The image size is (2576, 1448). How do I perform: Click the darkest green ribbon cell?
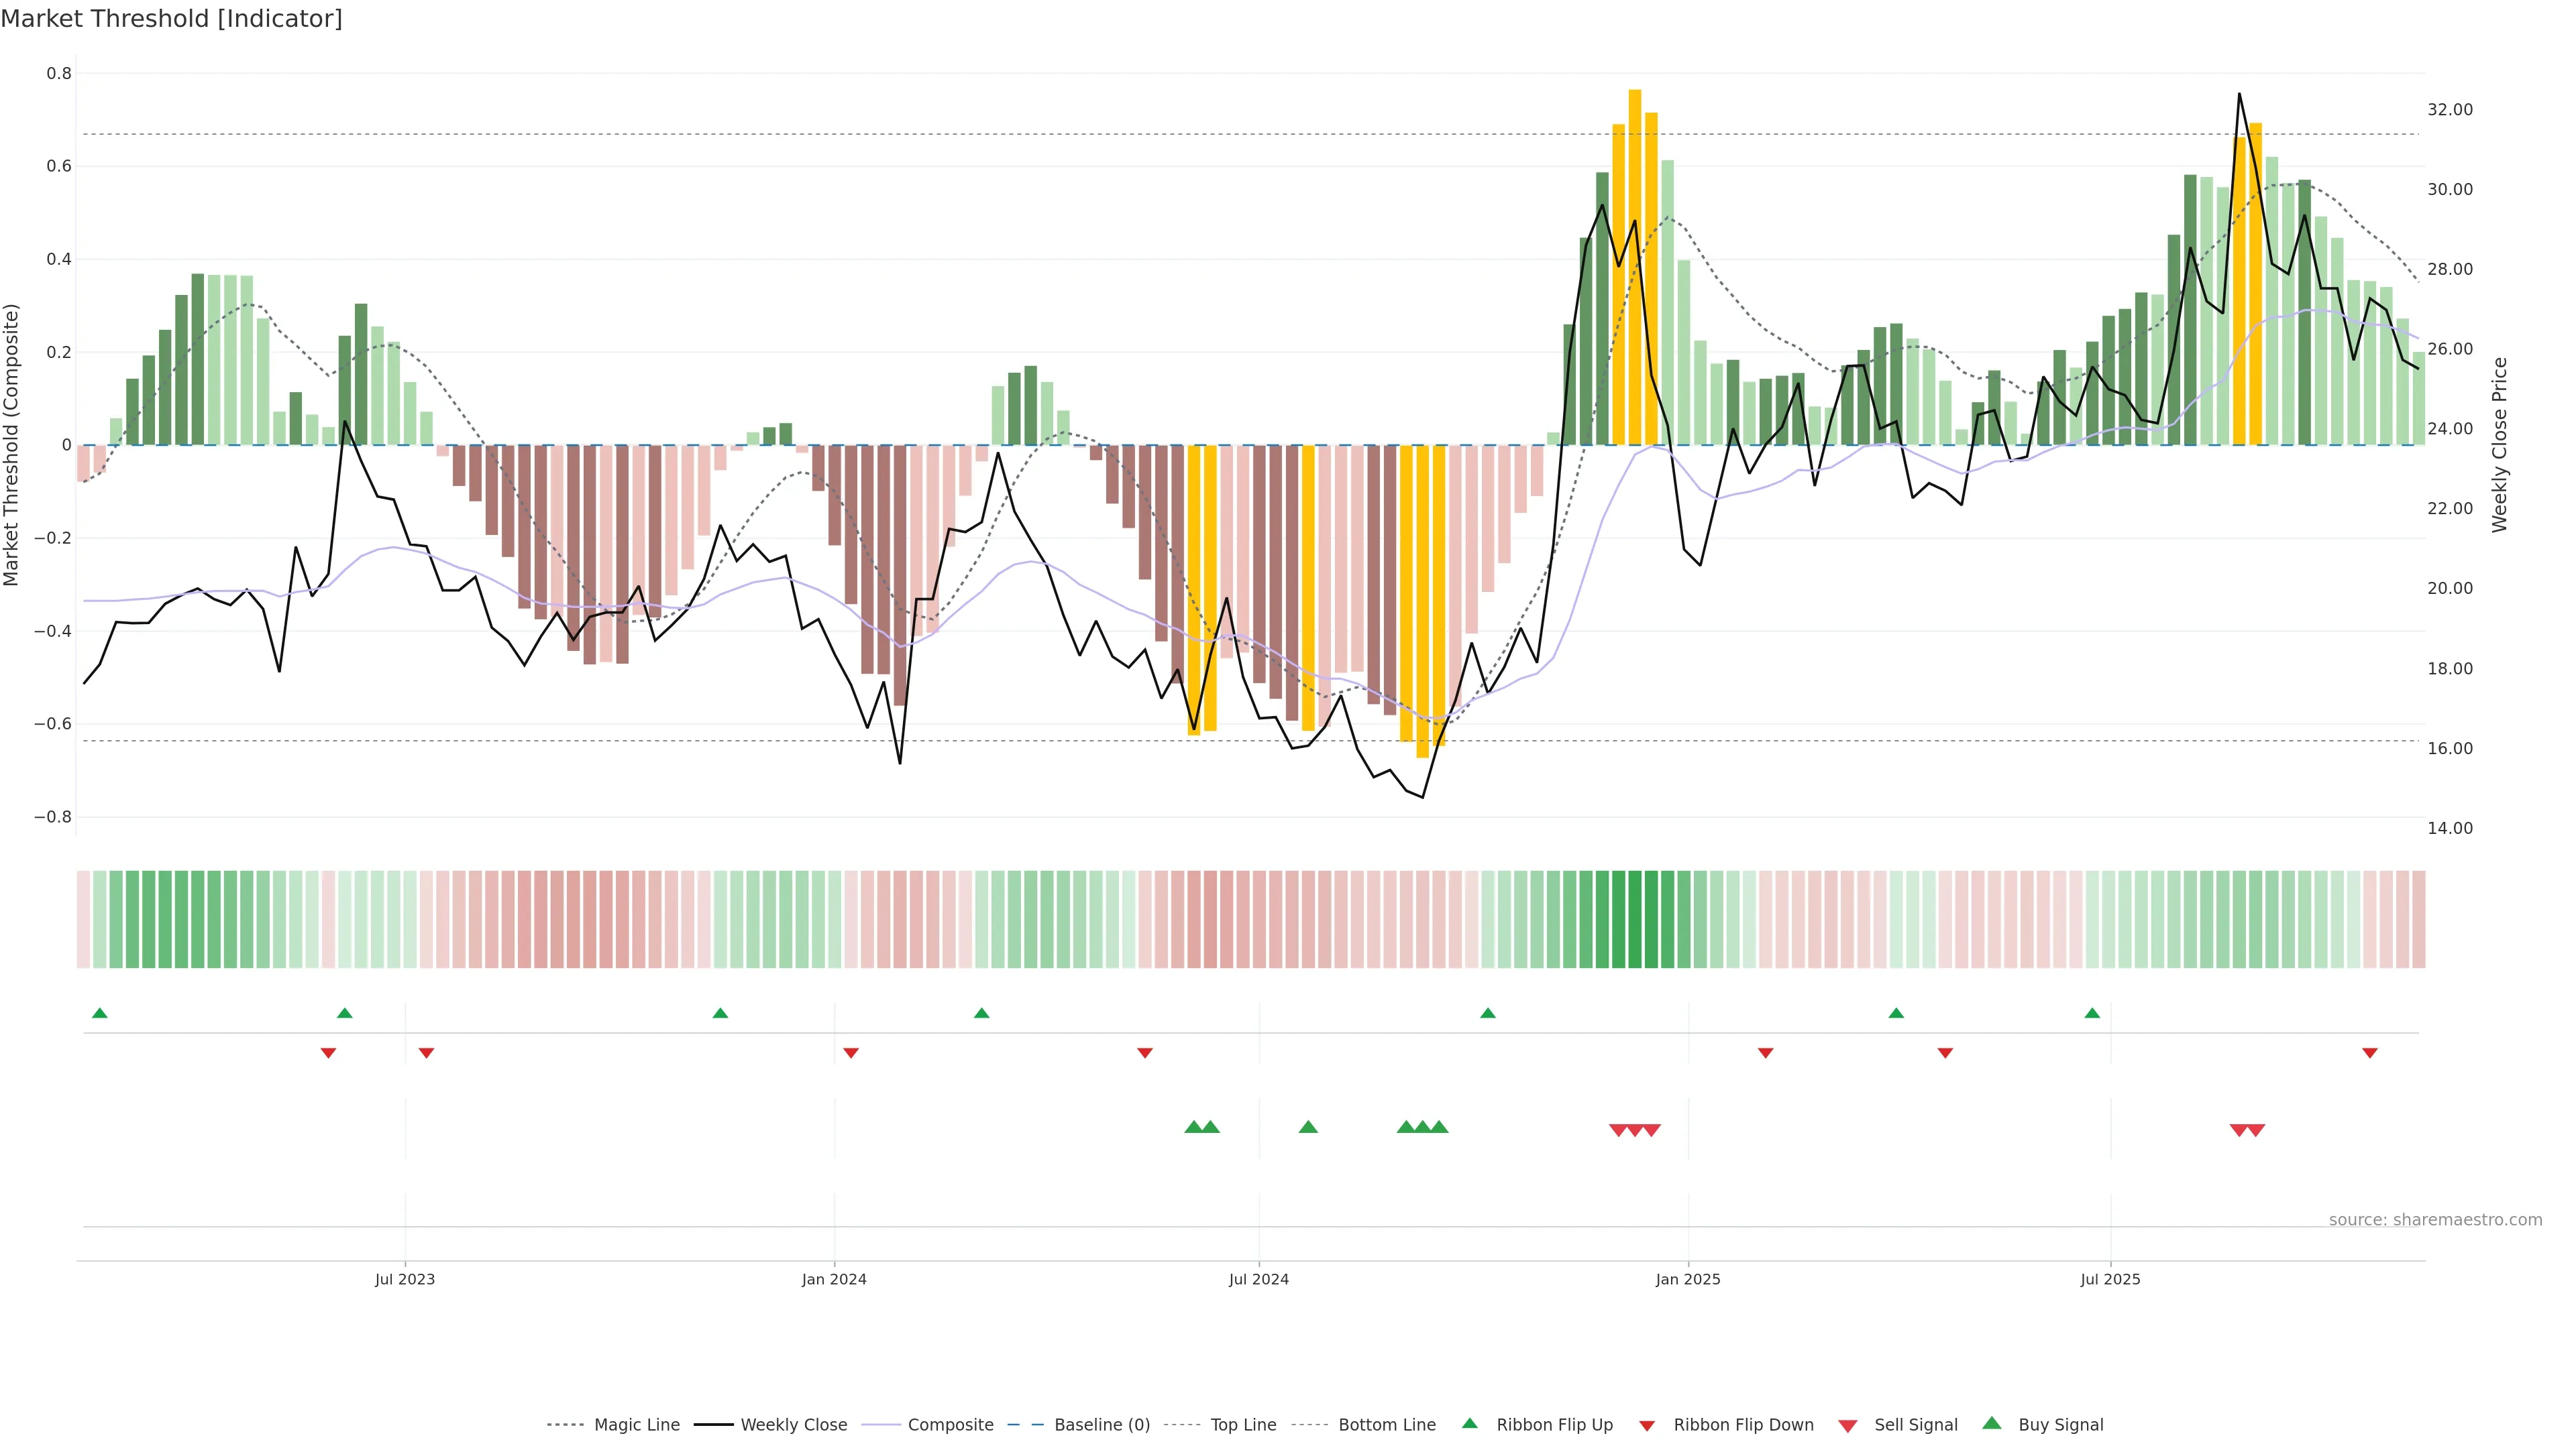pos(1634,918)
